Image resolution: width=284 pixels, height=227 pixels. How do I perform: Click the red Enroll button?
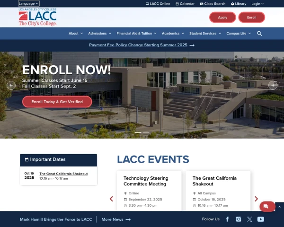coord(252,17)
